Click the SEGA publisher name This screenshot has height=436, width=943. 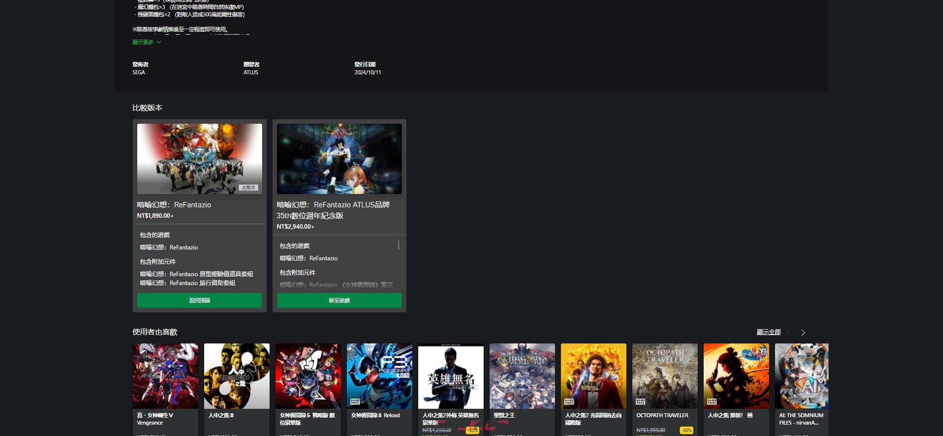click(139, 72)
